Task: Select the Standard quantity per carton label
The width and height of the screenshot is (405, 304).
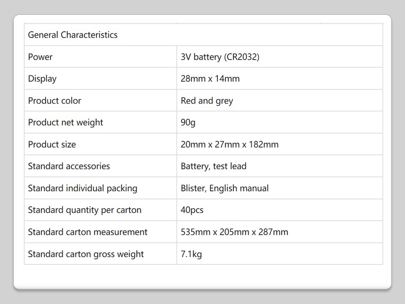Action: pos(84,210)
